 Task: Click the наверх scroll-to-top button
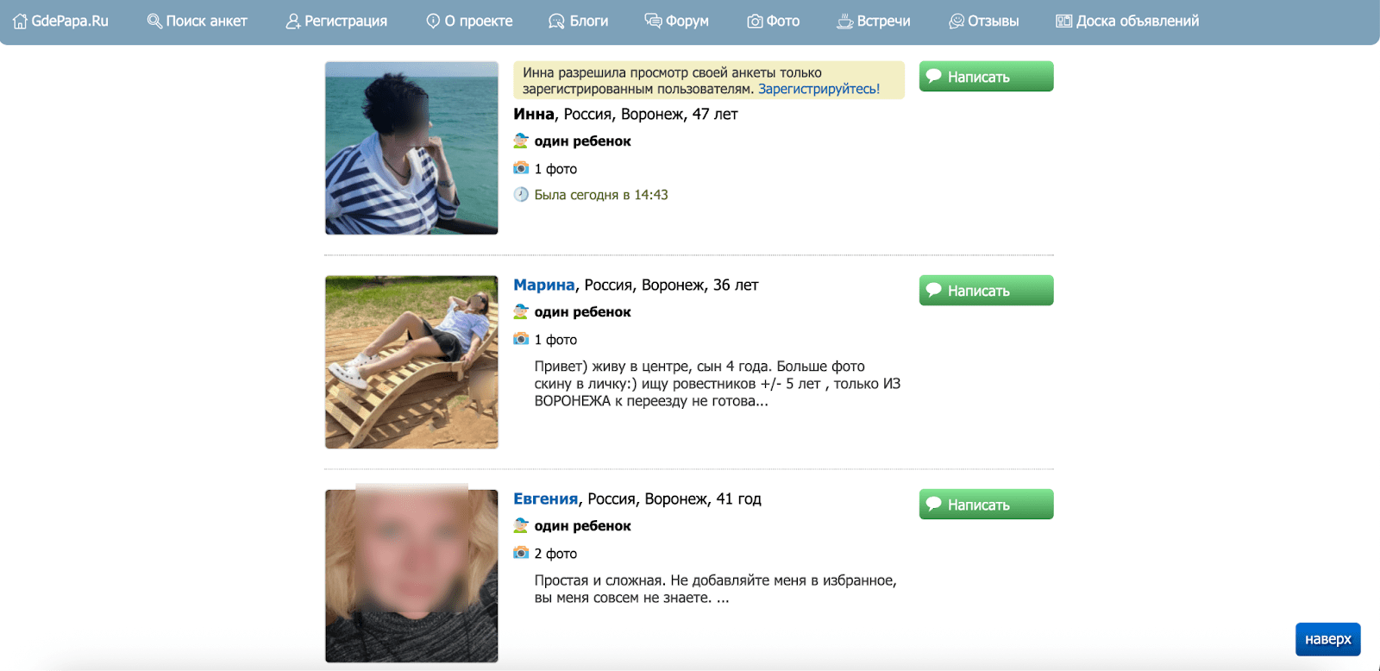click(x=1327, y=639)
